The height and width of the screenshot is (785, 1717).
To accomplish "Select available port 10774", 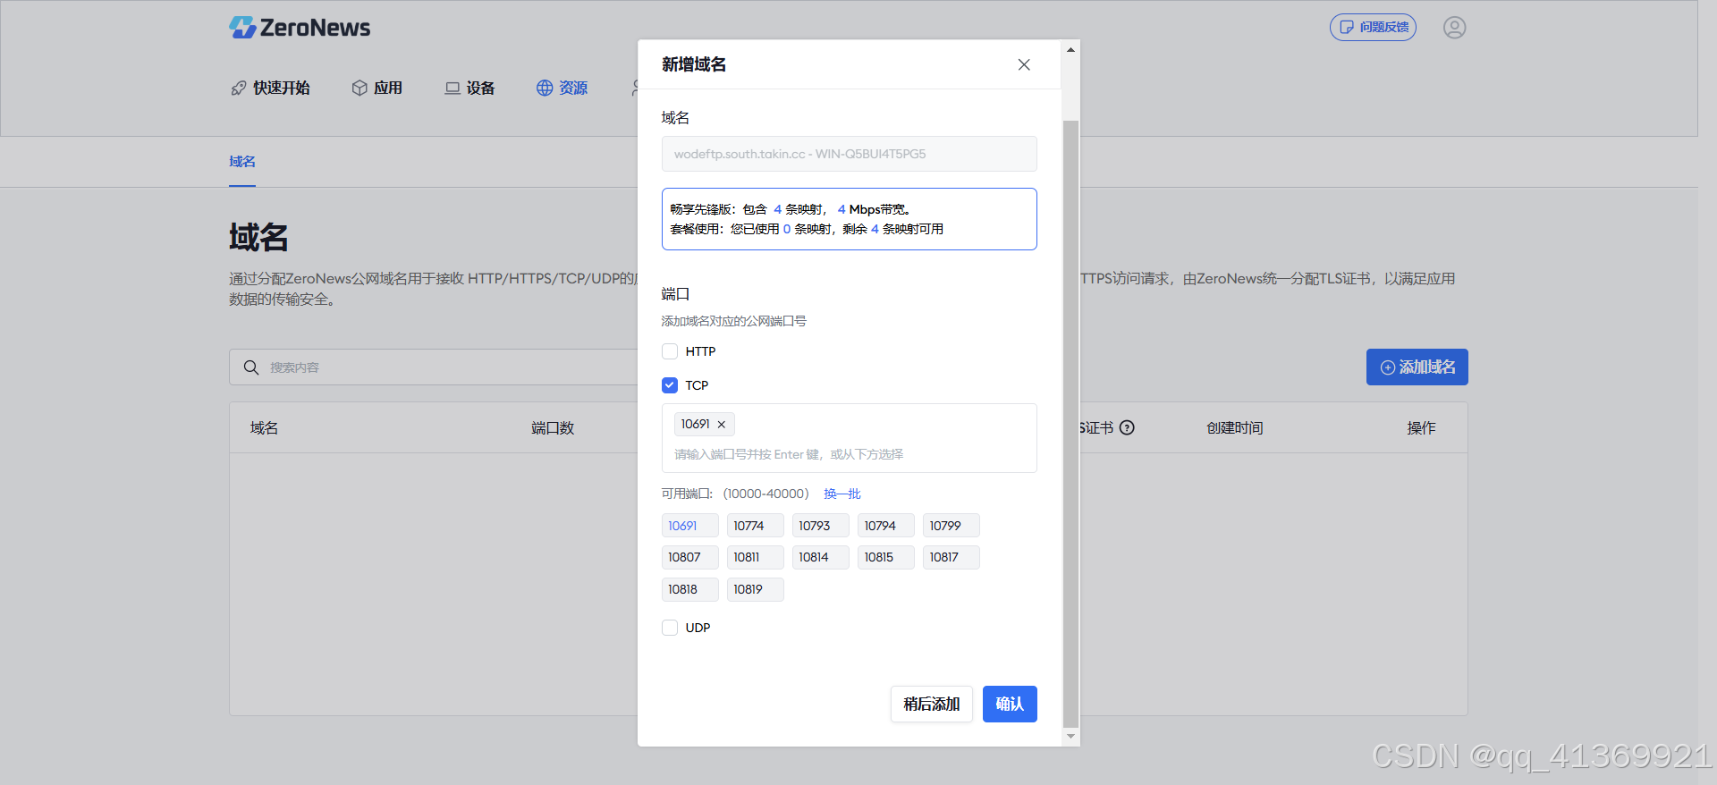I will (x=755, y=526).
